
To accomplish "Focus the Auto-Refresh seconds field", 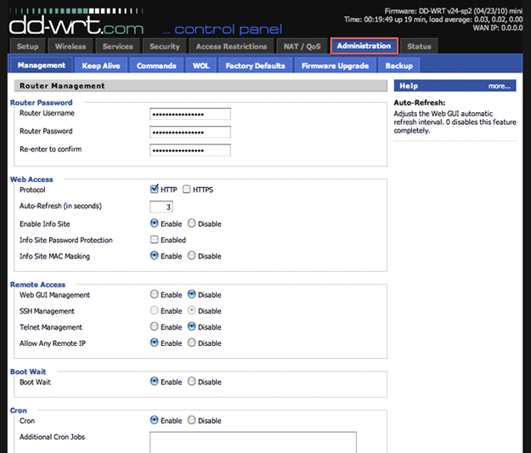I will pyautogui.click(x=161, y=207).
